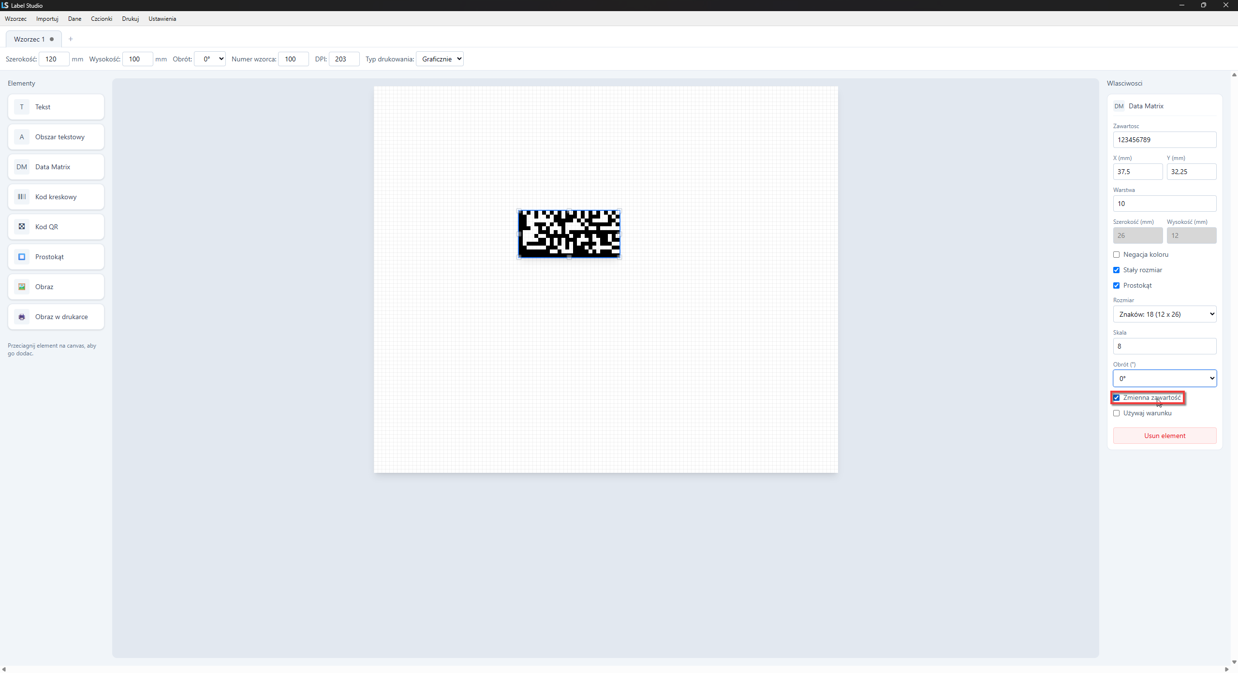This screenshot has width=1238, height=673.
Task: Click the vertical scrollbar down arrow
Action: pyautogui.click(x=1234, y=662)
